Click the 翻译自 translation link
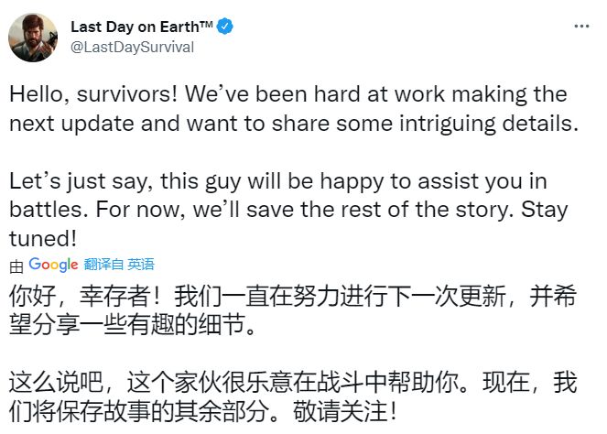 (x=103, y=264)
